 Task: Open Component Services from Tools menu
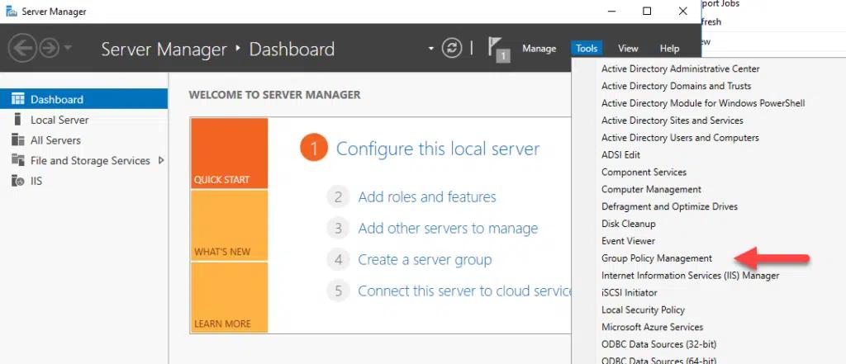pos(644,173)
